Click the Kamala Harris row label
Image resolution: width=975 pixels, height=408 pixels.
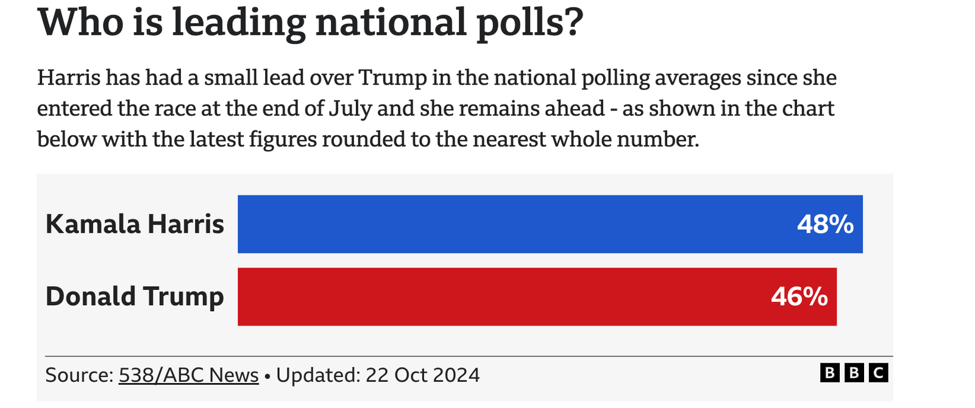(x=135, y=224)
